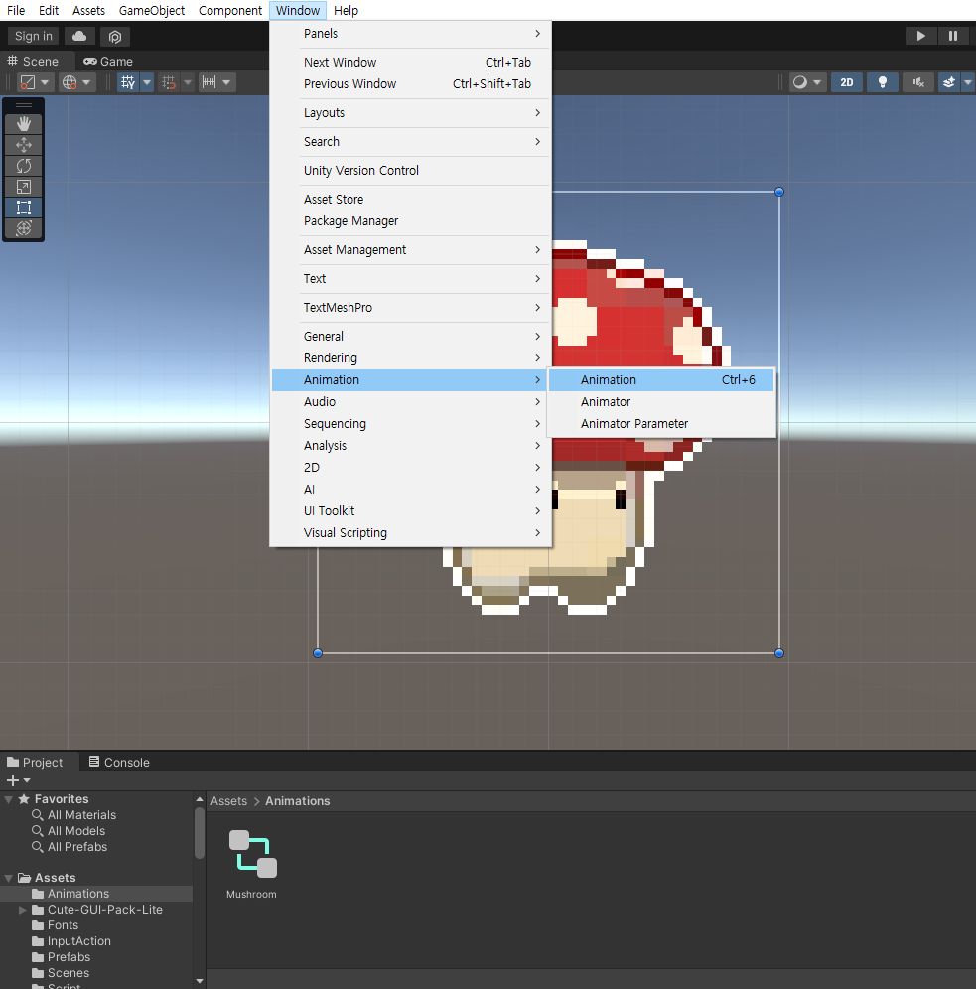Switch to the Scene tab
This screenshot has height=989, width=976.
[x=34, y=62]
